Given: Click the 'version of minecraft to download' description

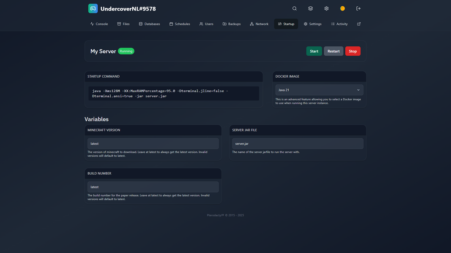Looking at the screenshot, I should pyautogui.click(x=147, y=154).
